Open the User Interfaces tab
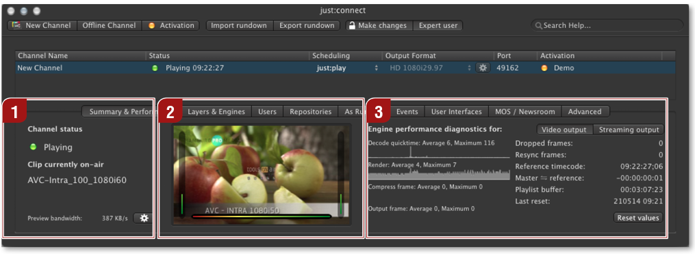This screenshot has width=695, height=254. [x=457, y=112]
